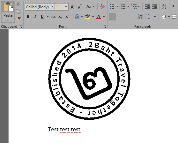The width and height of the screenshot is (178, 143).
Task: Select the 2Baht stamp logo image
Action: 89,79
